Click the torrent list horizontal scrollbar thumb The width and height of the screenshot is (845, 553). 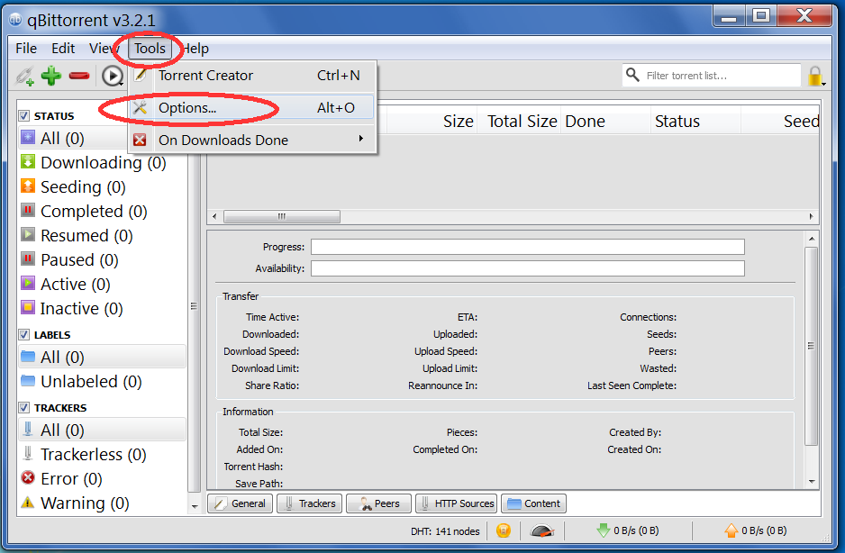[x=282, y=217]
